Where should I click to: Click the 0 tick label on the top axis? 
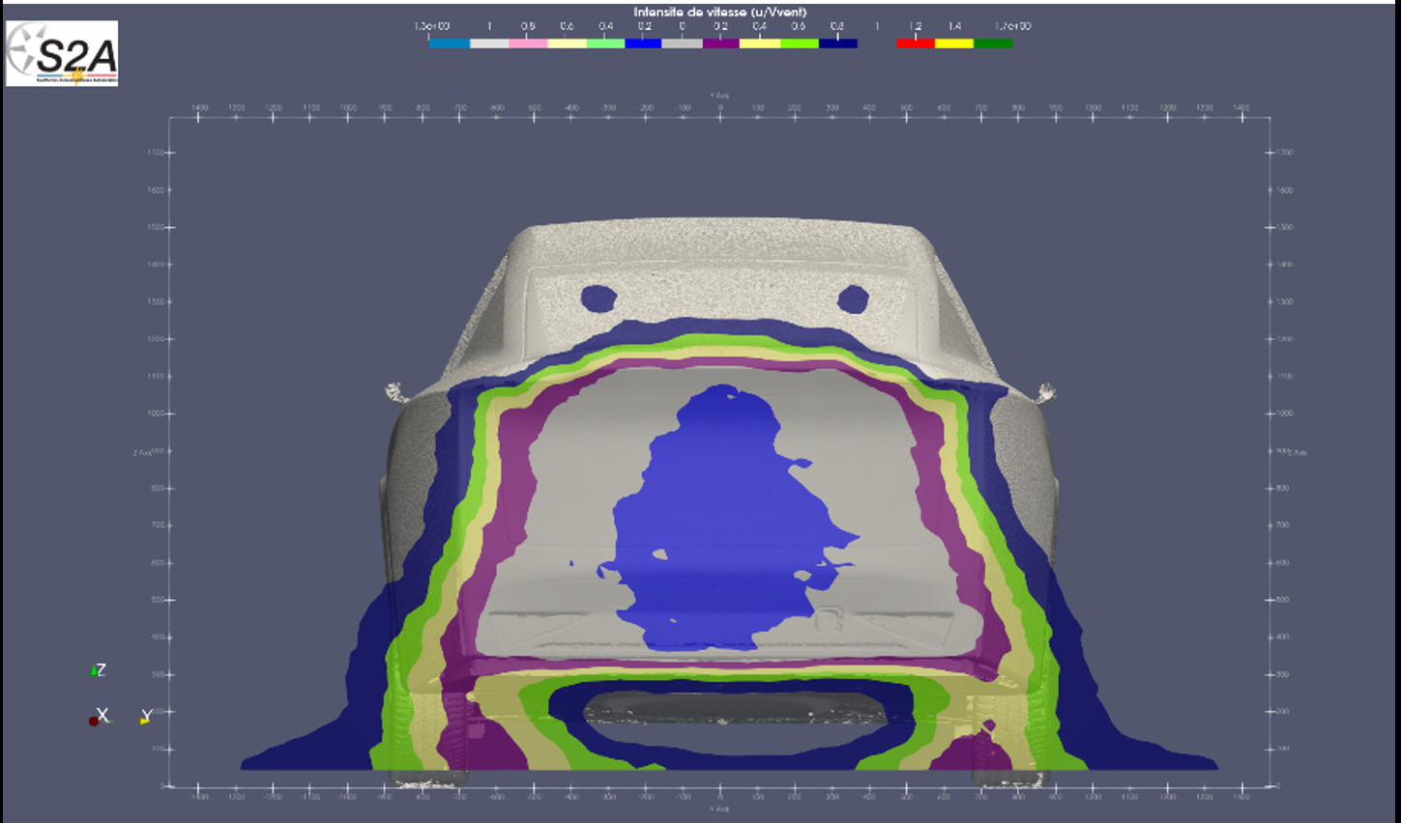[x=719, y=108]
